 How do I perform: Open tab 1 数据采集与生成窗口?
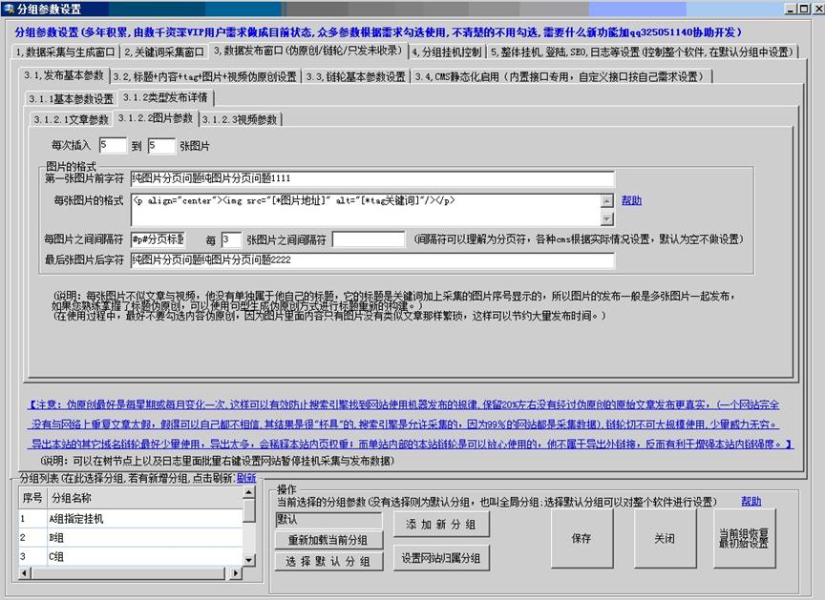[x=65, y=52]
